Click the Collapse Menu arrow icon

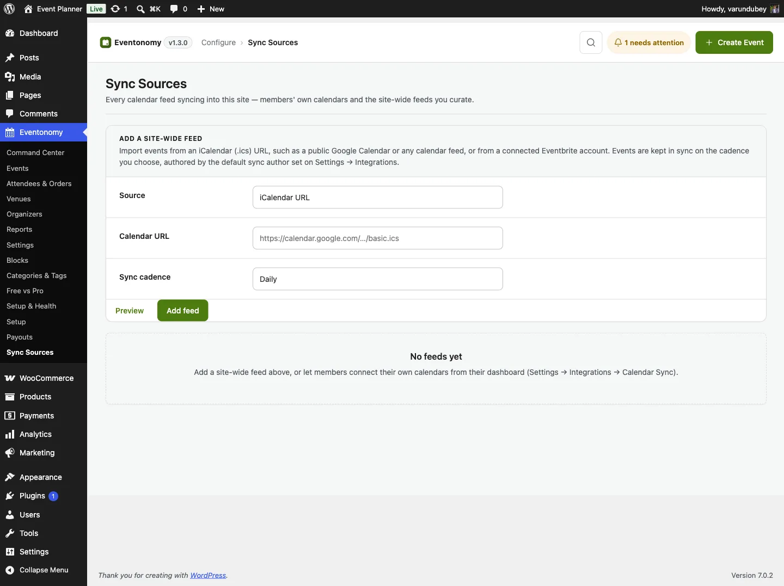pyautogui.click(x=10, y=570)
